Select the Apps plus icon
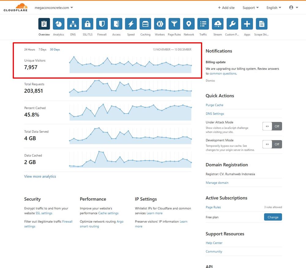This screenshot has height=268, width=306. pos(247,24)
